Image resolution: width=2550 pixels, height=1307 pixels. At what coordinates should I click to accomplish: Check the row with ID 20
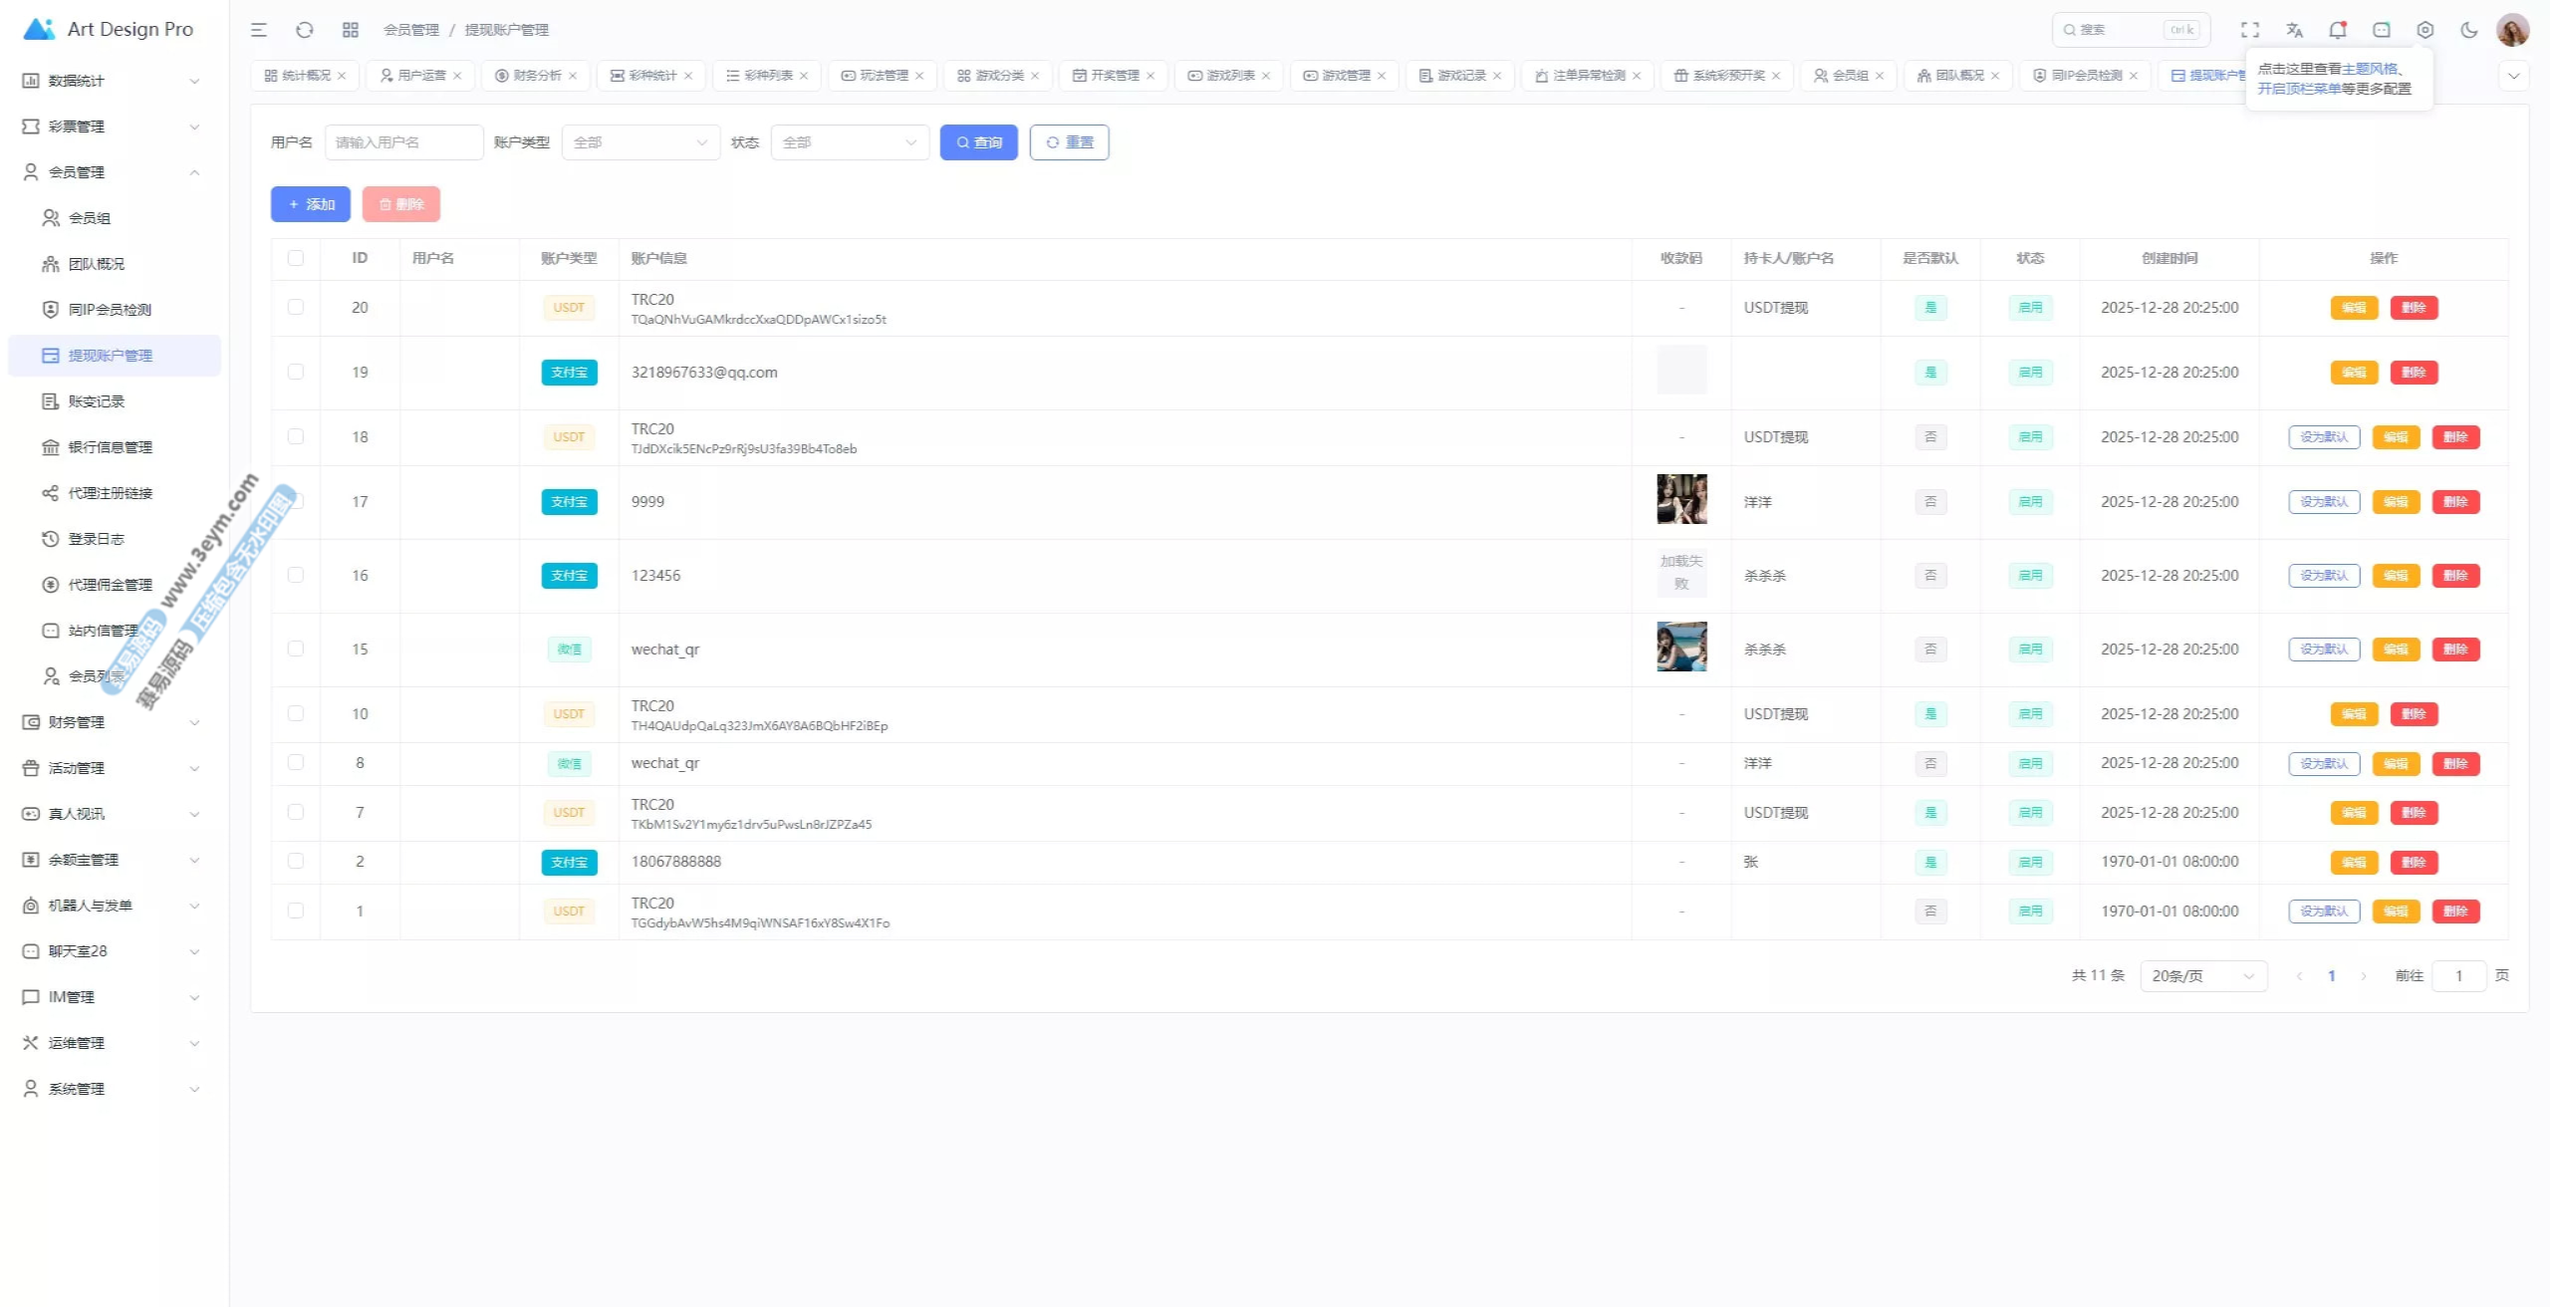tap(296, 307)
